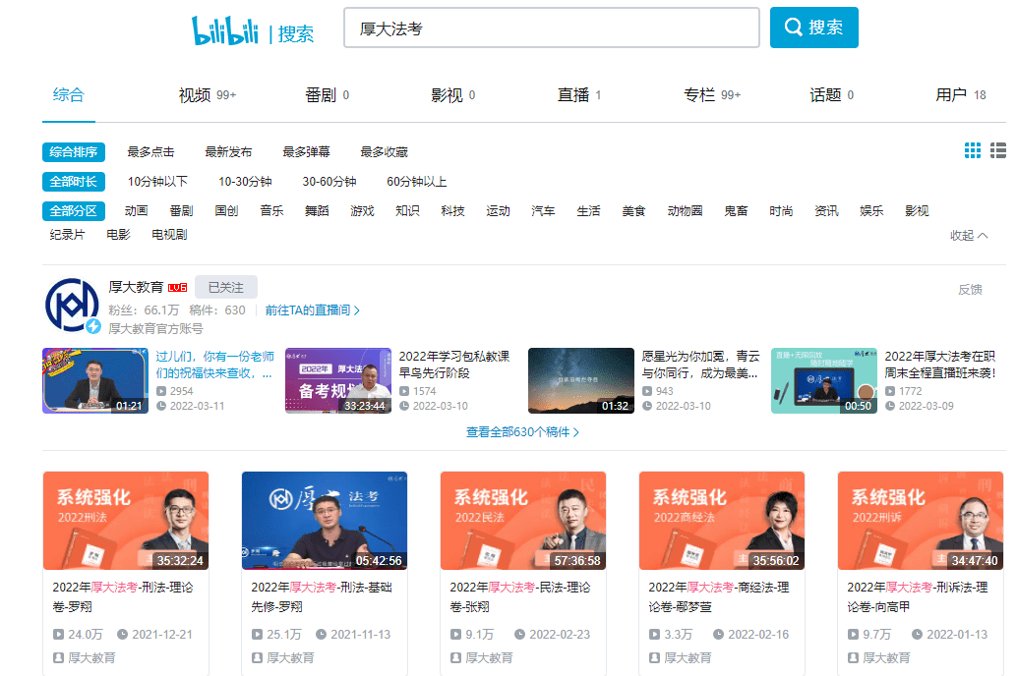Filter duration to 10分钟以下
The width and height of the screenshot is (1017, 676).
click(157, 182)
